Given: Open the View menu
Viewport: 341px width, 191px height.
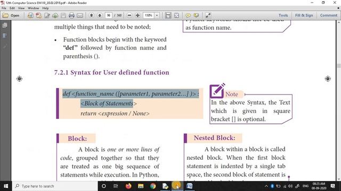Looking at the screenshot, I should pos(21,8).
